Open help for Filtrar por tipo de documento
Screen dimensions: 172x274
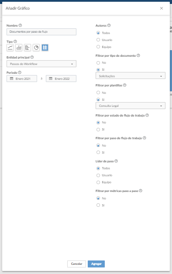(138, 55)
